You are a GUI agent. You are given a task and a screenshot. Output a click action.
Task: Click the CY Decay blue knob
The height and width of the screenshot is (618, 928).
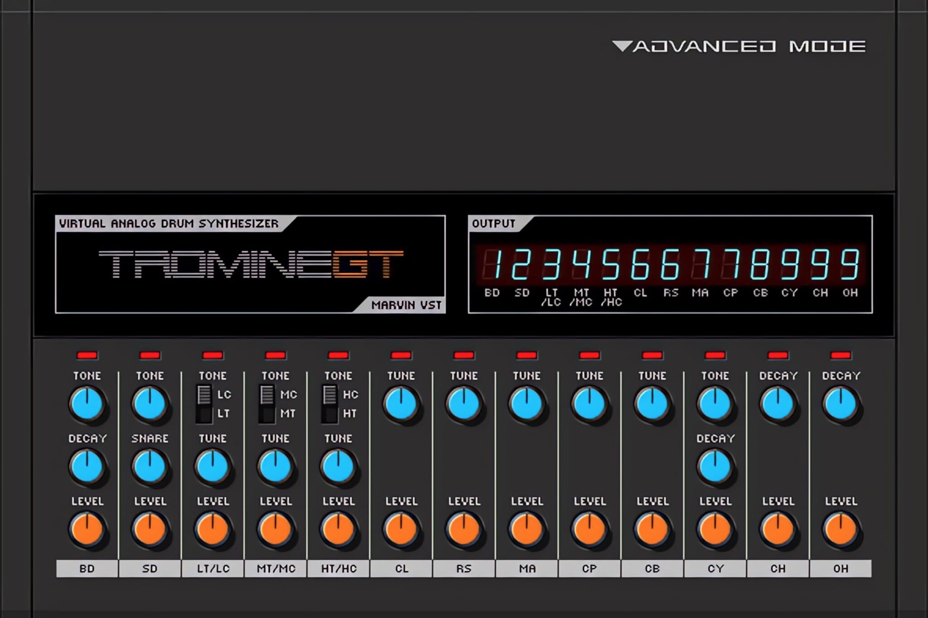click(x=715, y=466)
